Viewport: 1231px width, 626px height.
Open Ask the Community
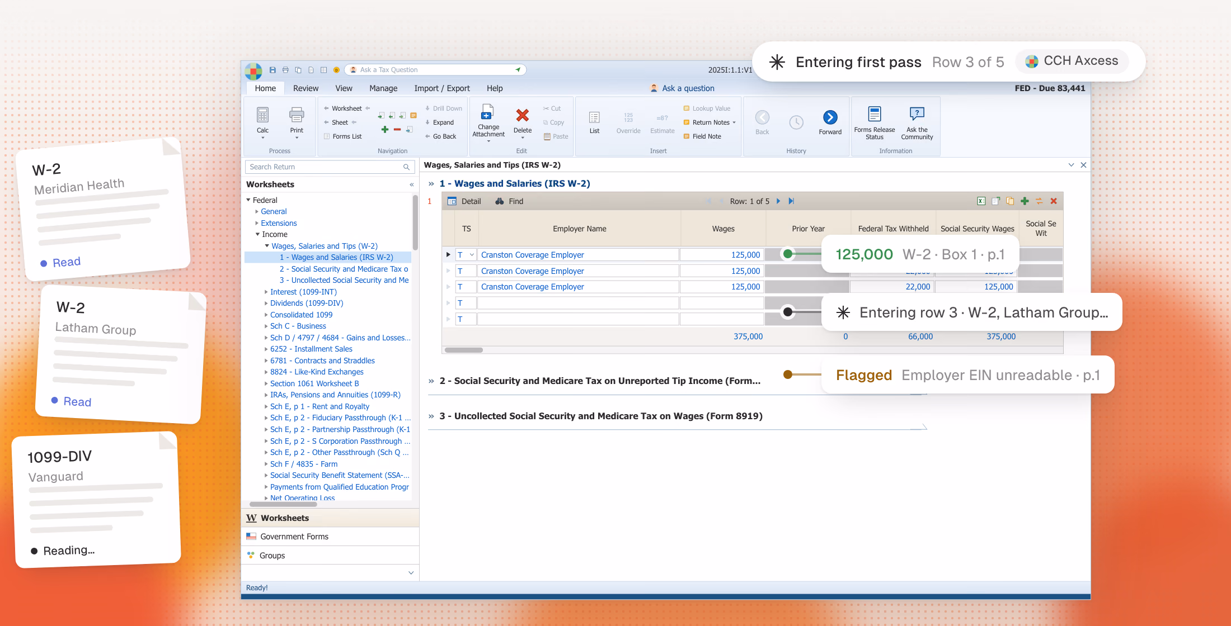click(917, 122)
